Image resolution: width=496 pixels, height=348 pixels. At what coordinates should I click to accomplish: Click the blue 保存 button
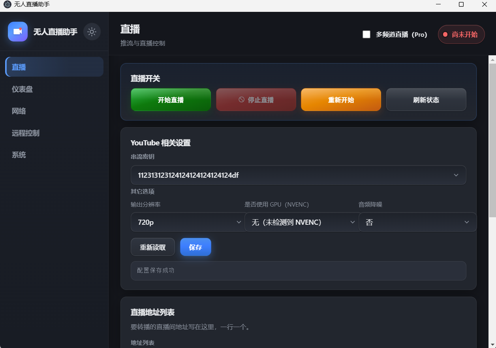click(x=195, y=247)
